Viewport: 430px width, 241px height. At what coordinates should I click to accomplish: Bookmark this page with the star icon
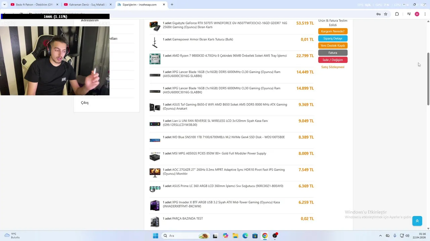point(386,14)
